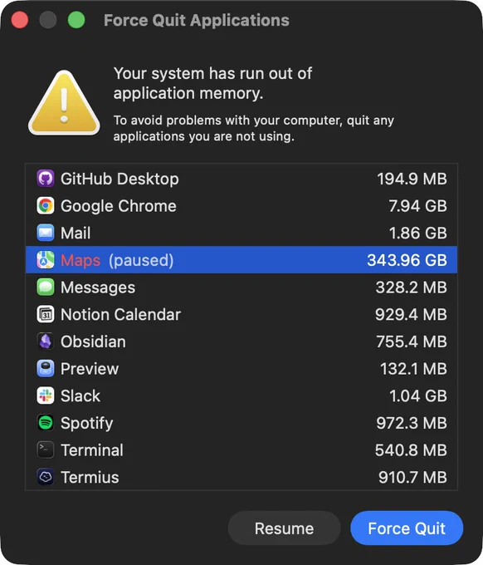Click the Resume button
Image resolution: width=483 pixels, height=565 pixels.
pos(284,528)
